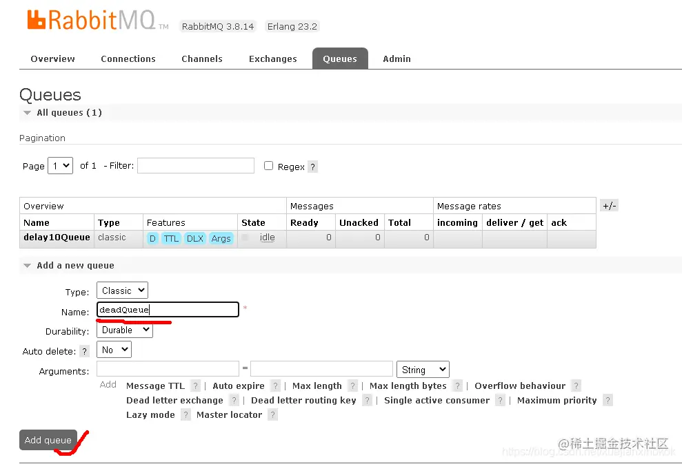Add Dead letter routing key argument
The width and height of the screenshot is (682, 464).
pos(303,400)
